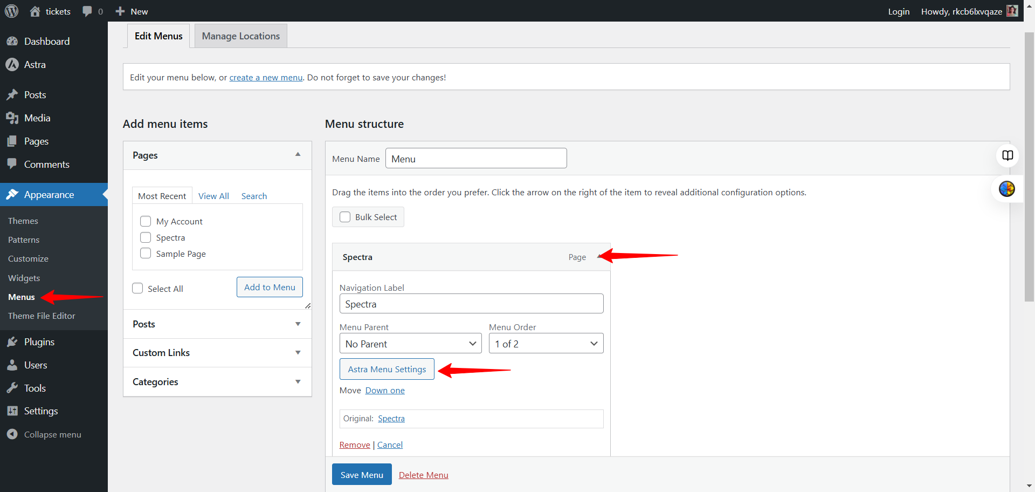The width and height of the screenshot is (1035, 492).
Task: Click into the Navigation Label field
Action: 471,304
